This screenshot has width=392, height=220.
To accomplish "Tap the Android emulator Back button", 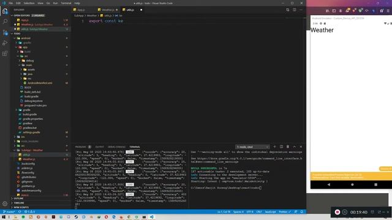I will click(x=329, y=185).
